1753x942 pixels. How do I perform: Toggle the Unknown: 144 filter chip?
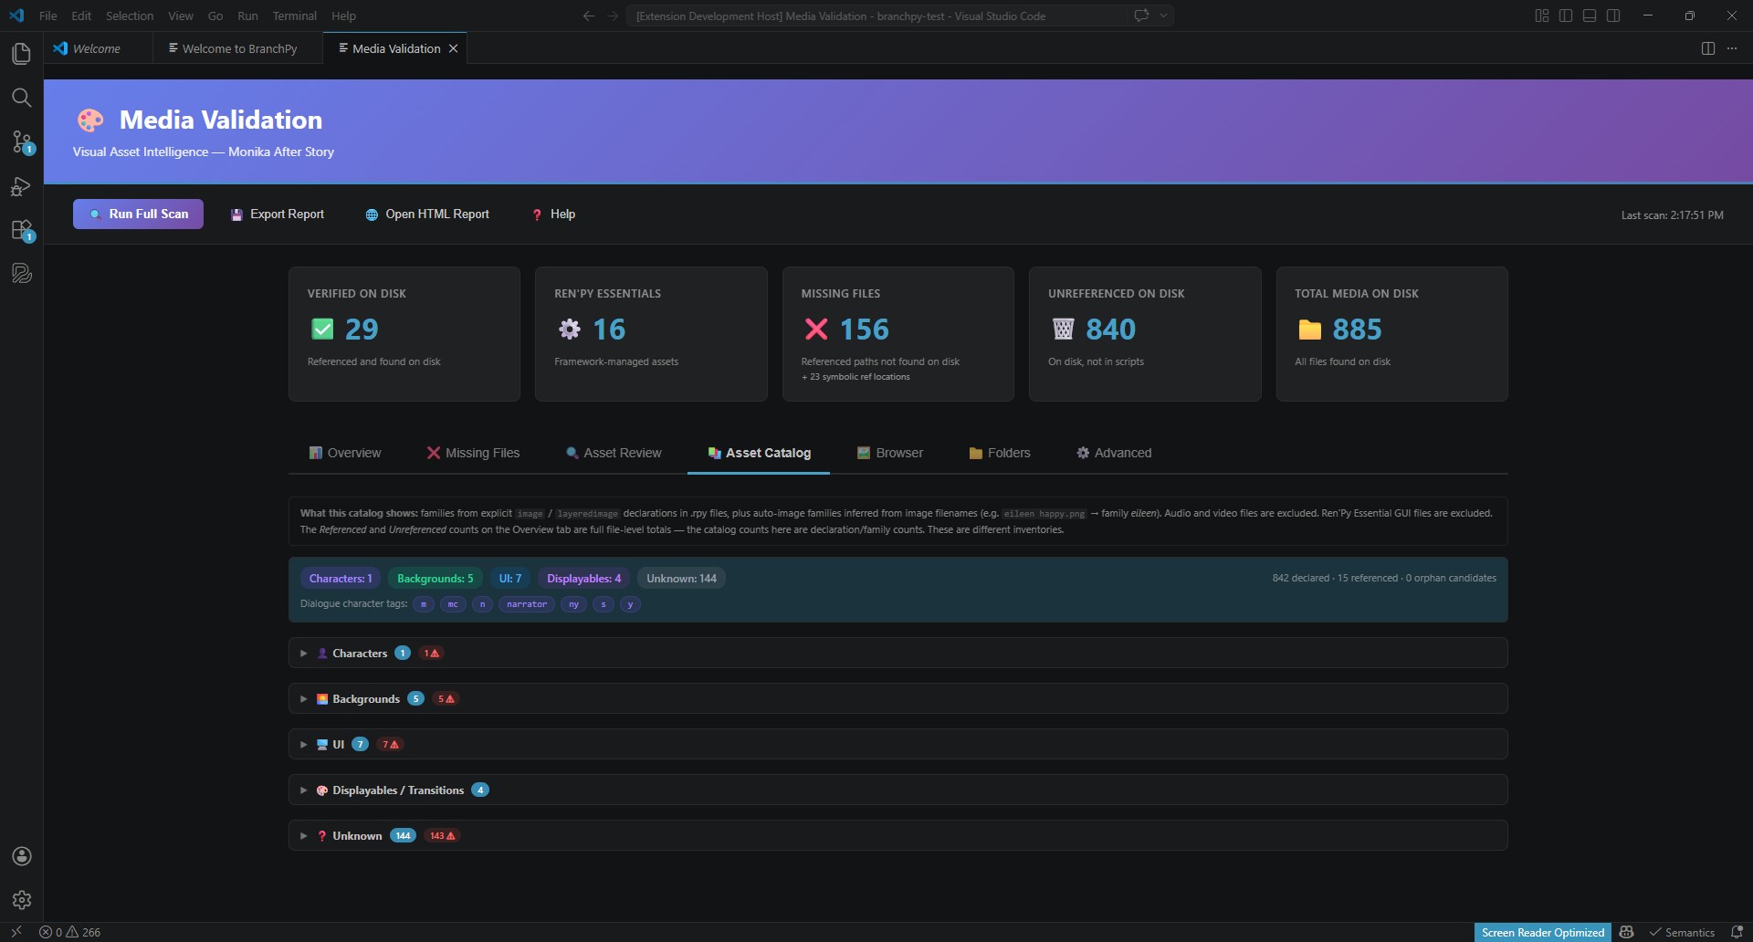[x=680, y=578]
